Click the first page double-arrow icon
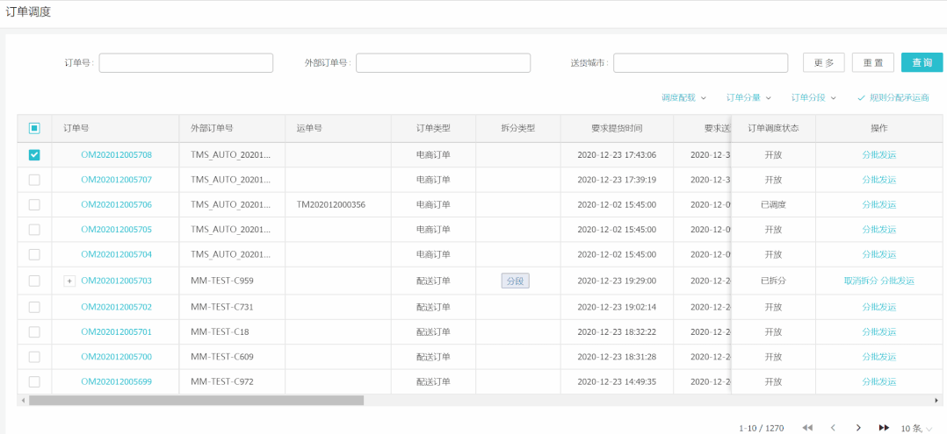 tap(807, 428)
